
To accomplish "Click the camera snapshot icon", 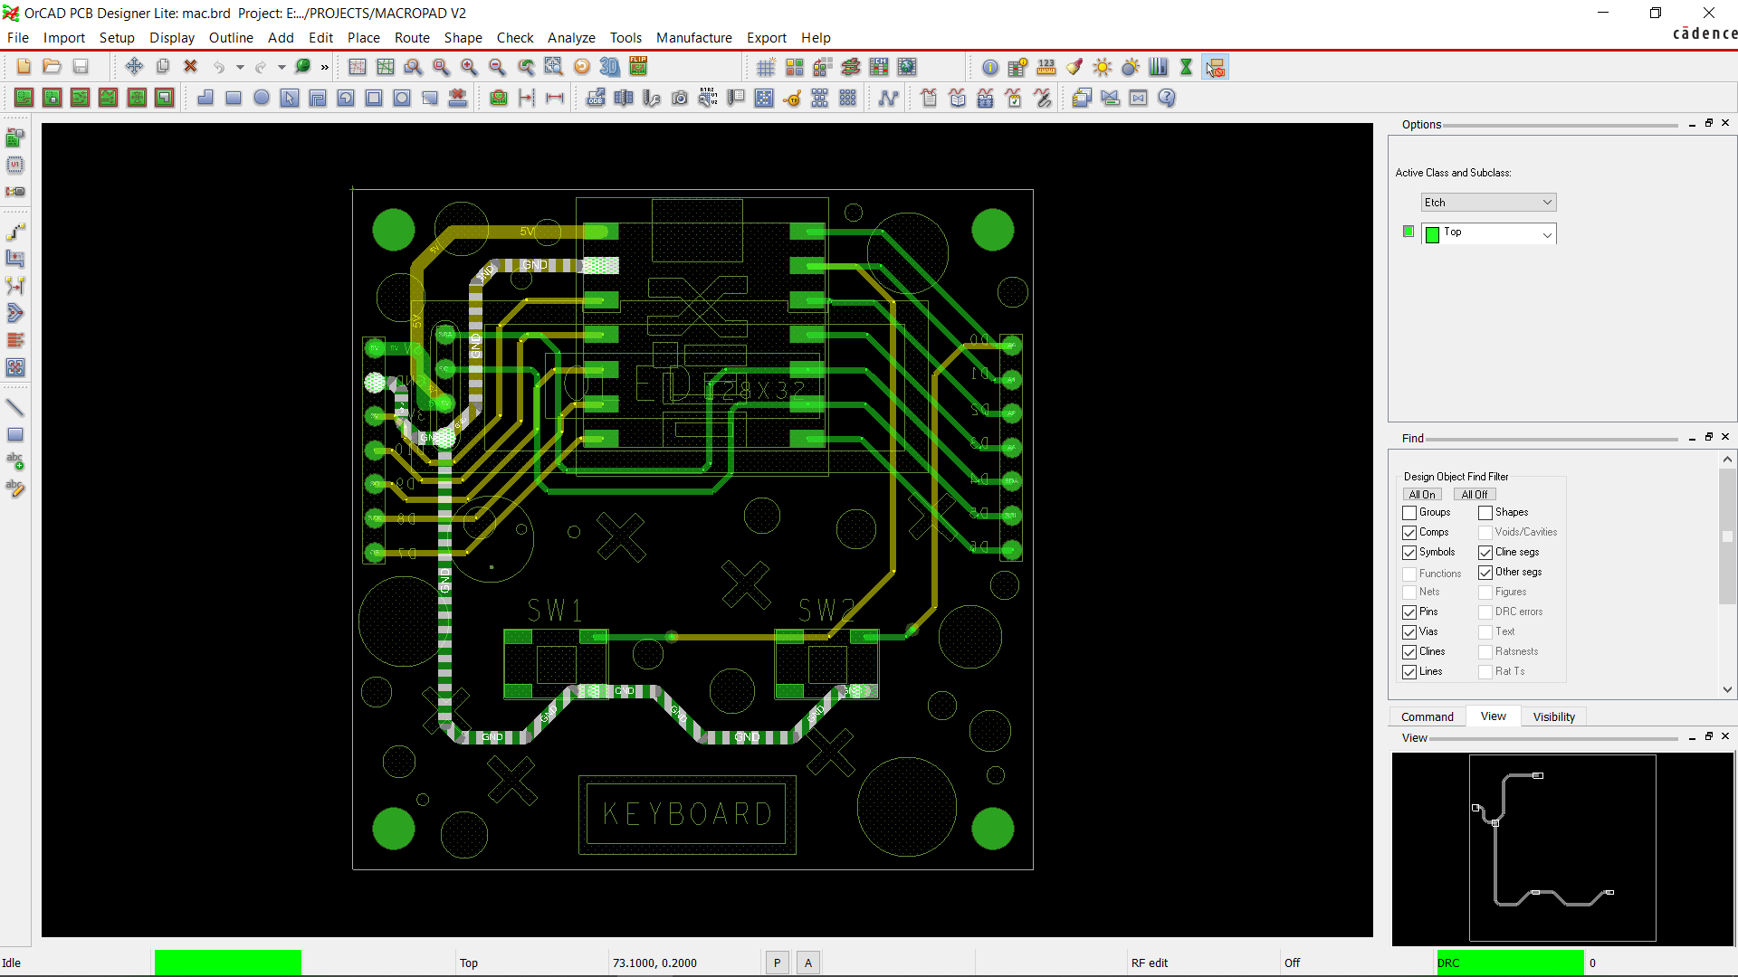I will click(x=680, y=98).
